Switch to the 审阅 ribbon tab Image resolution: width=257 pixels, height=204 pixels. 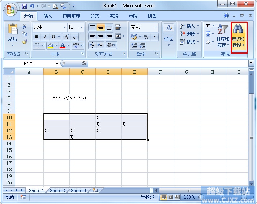133,16
